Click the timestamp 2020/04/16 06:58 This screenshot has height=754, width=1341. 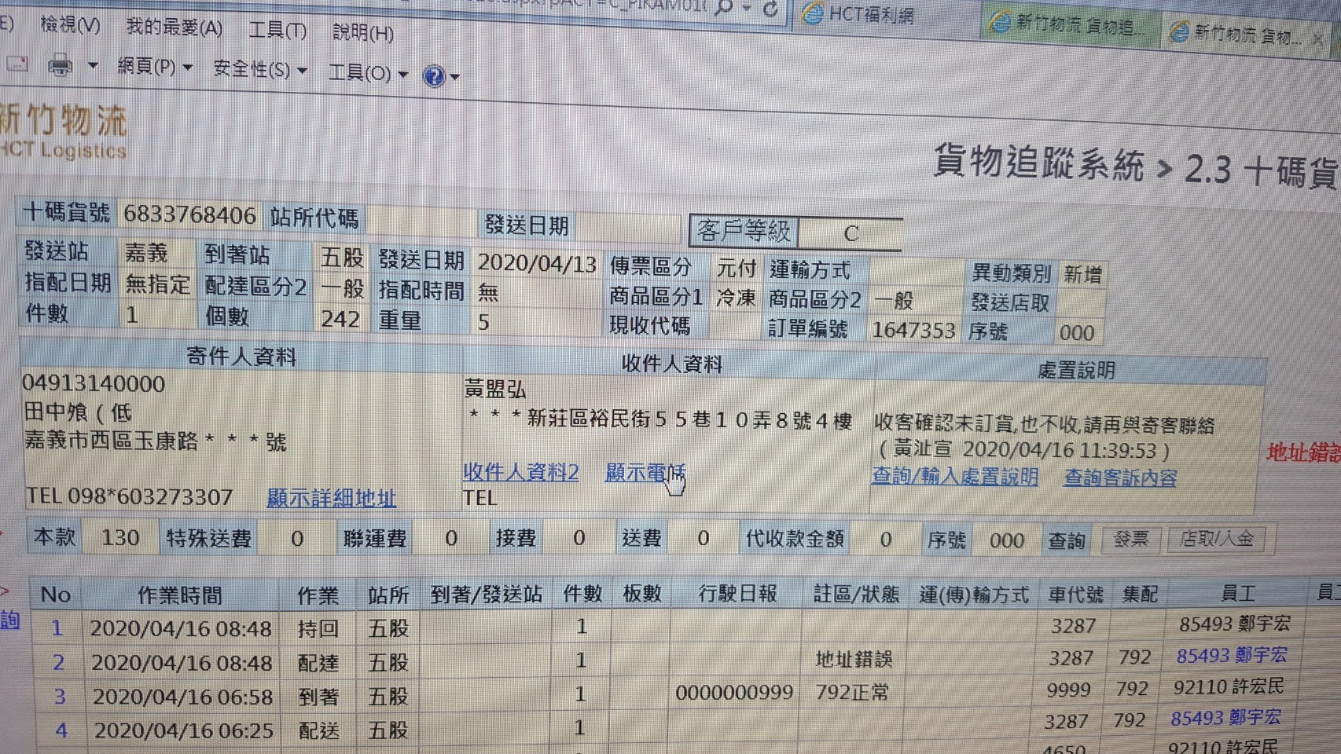click(182, 697)
